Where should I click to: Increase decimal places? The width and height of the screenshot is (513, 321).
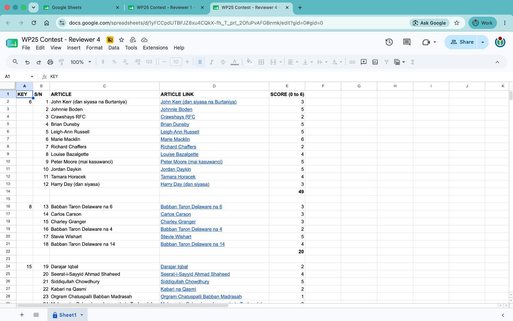coord(137,62)
